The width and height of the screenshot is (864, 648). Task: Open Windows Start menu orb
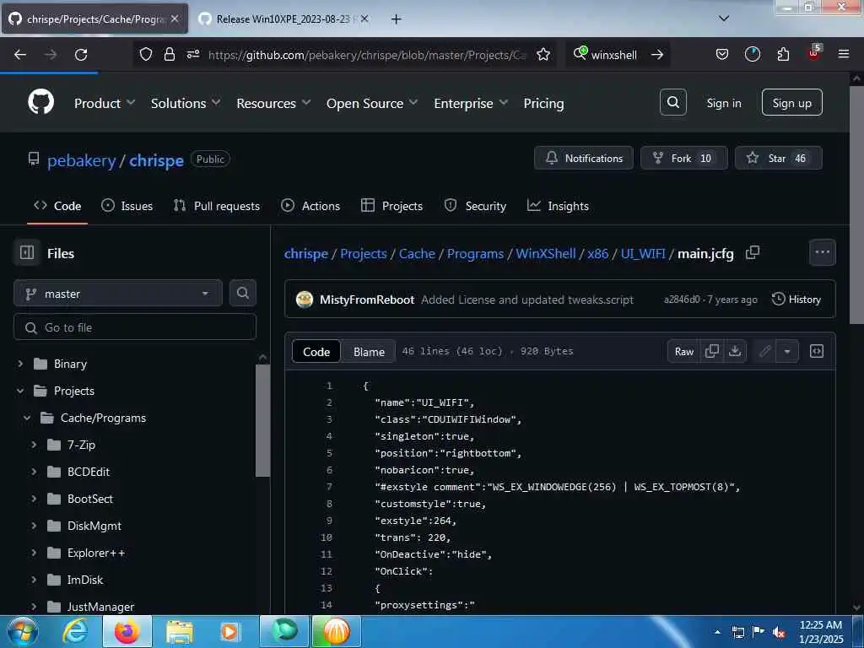click(x=23, y=631)
